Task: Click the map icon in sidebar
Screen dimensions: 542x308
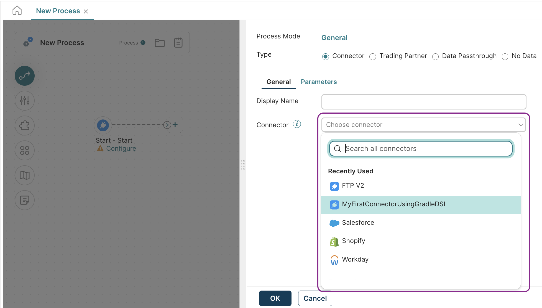Action: point(25,175)
